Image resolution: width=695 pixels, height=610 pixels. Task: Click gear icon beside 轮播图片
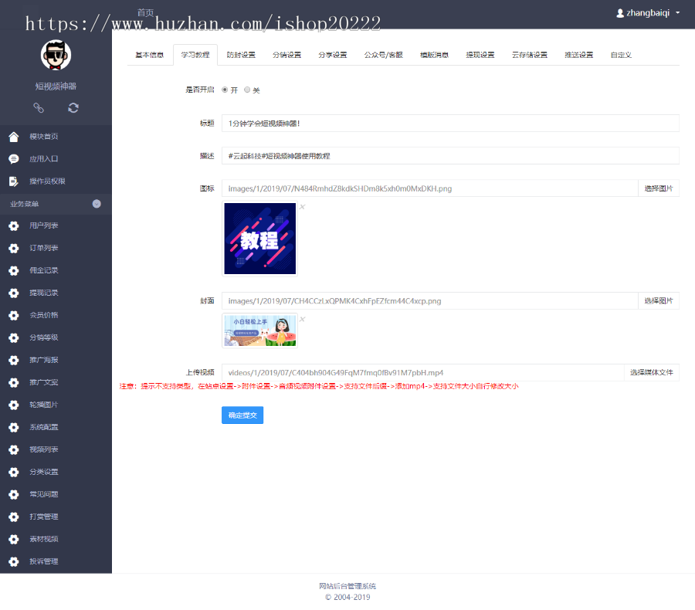14,405
